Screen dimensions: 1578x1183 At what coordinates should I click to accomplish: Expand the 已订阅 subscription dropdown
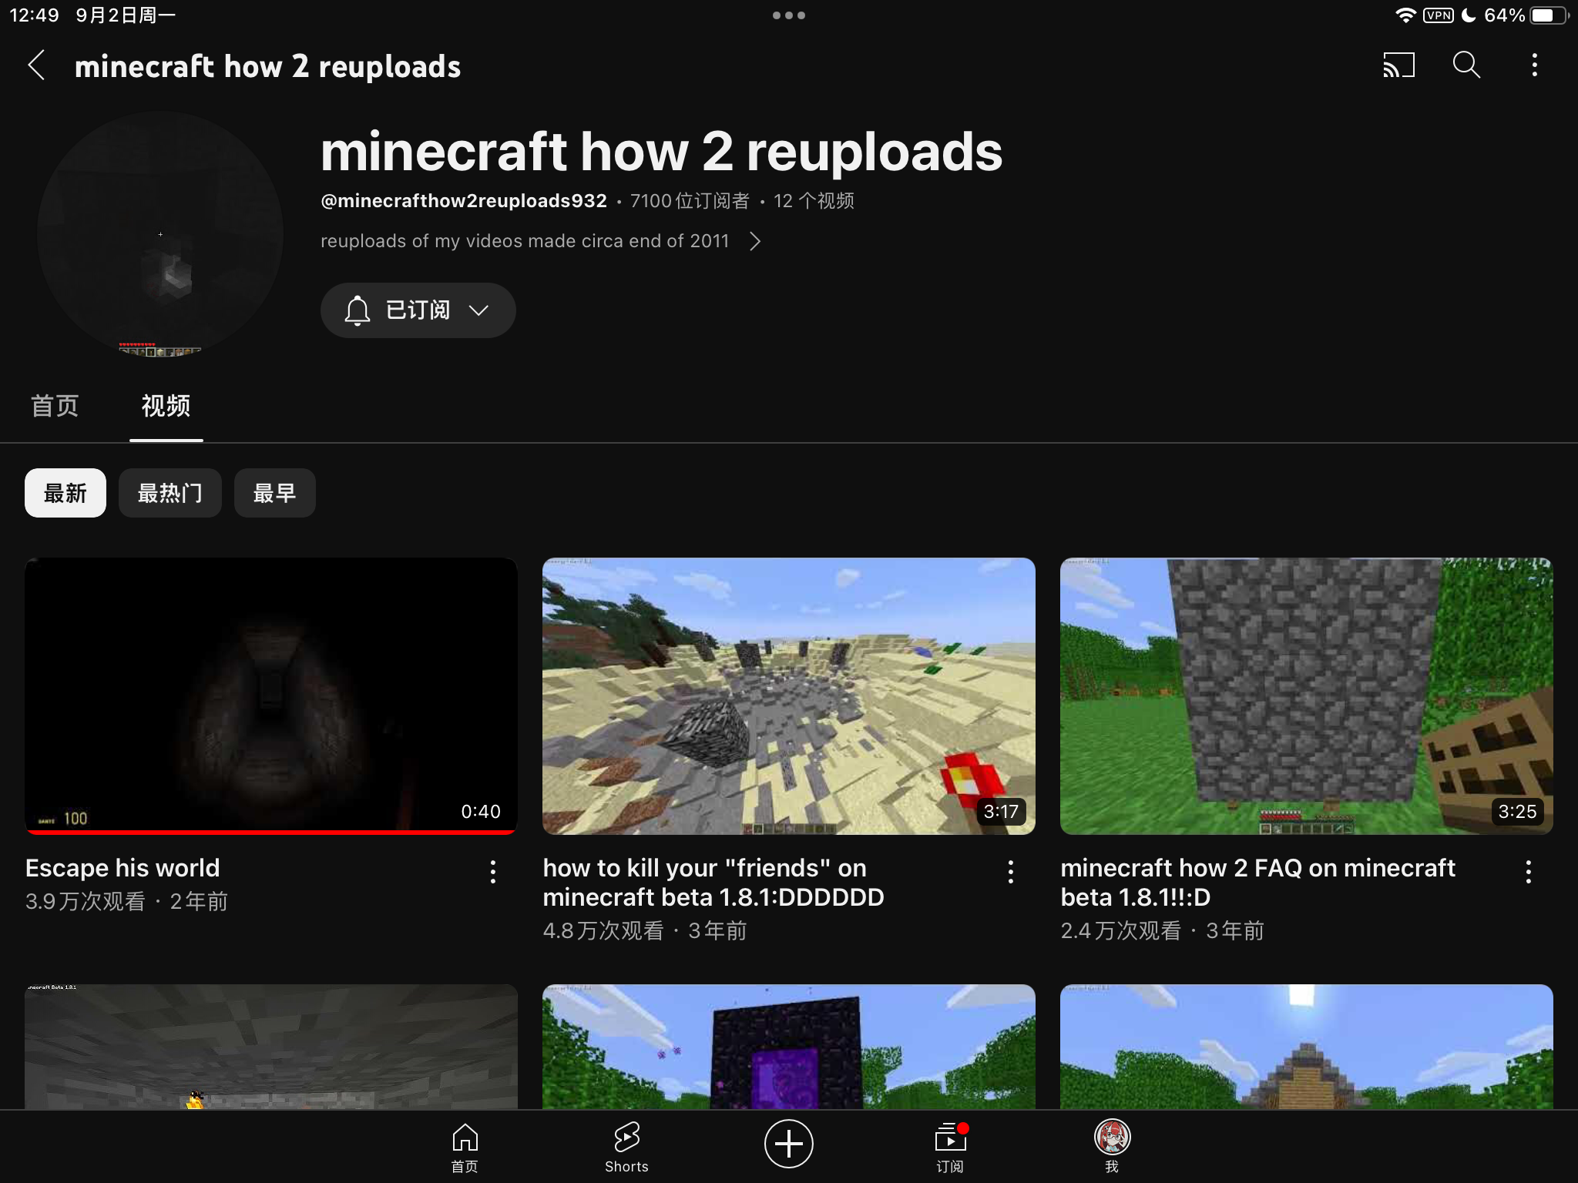click(418, 310)
